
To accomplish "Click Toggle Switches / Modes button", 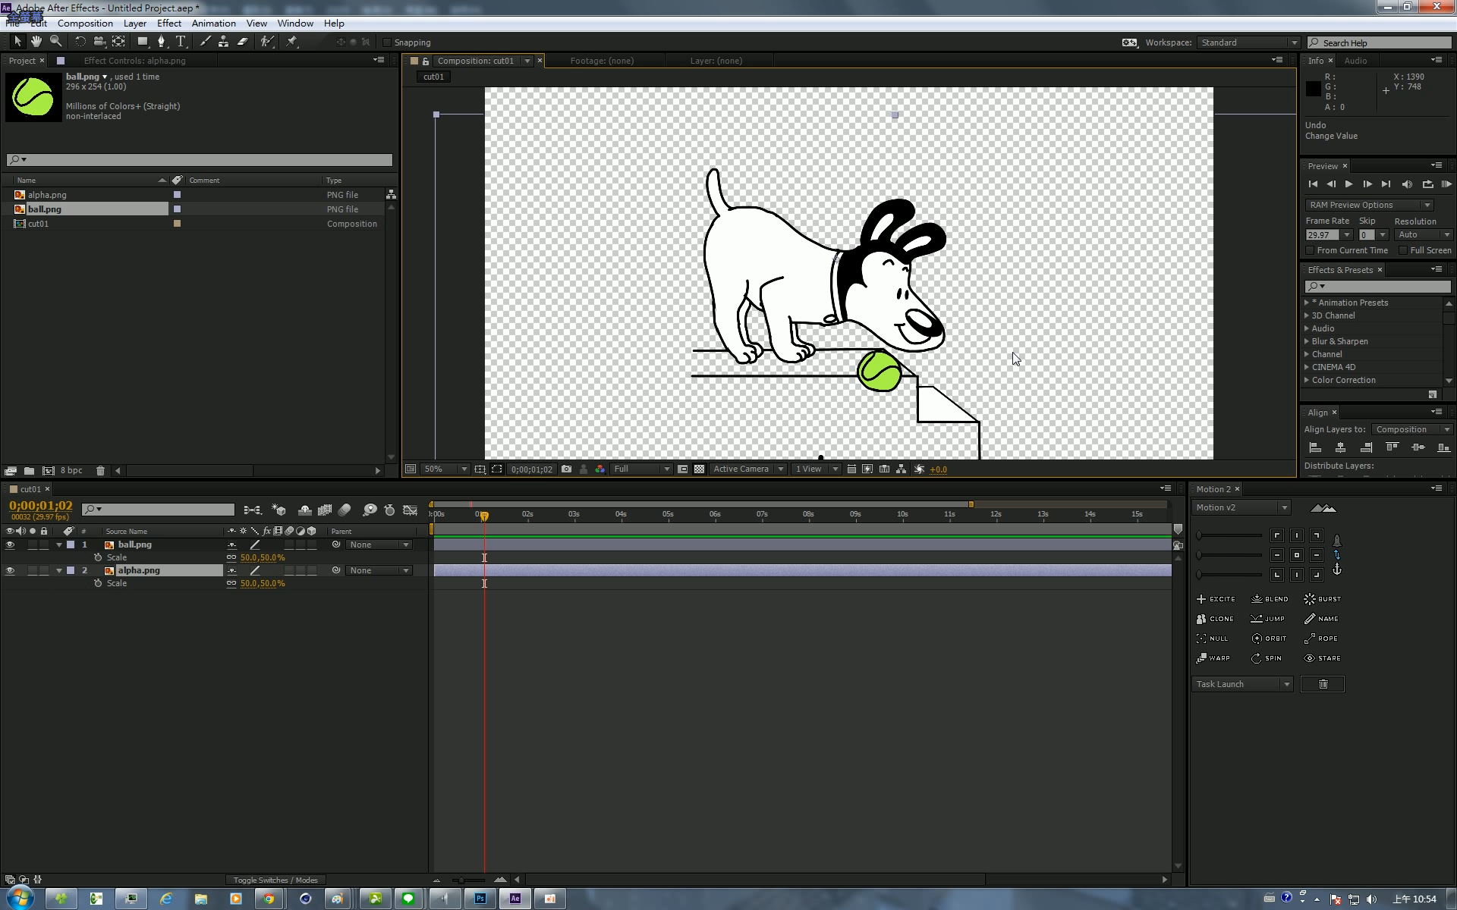I will point(275,880).
